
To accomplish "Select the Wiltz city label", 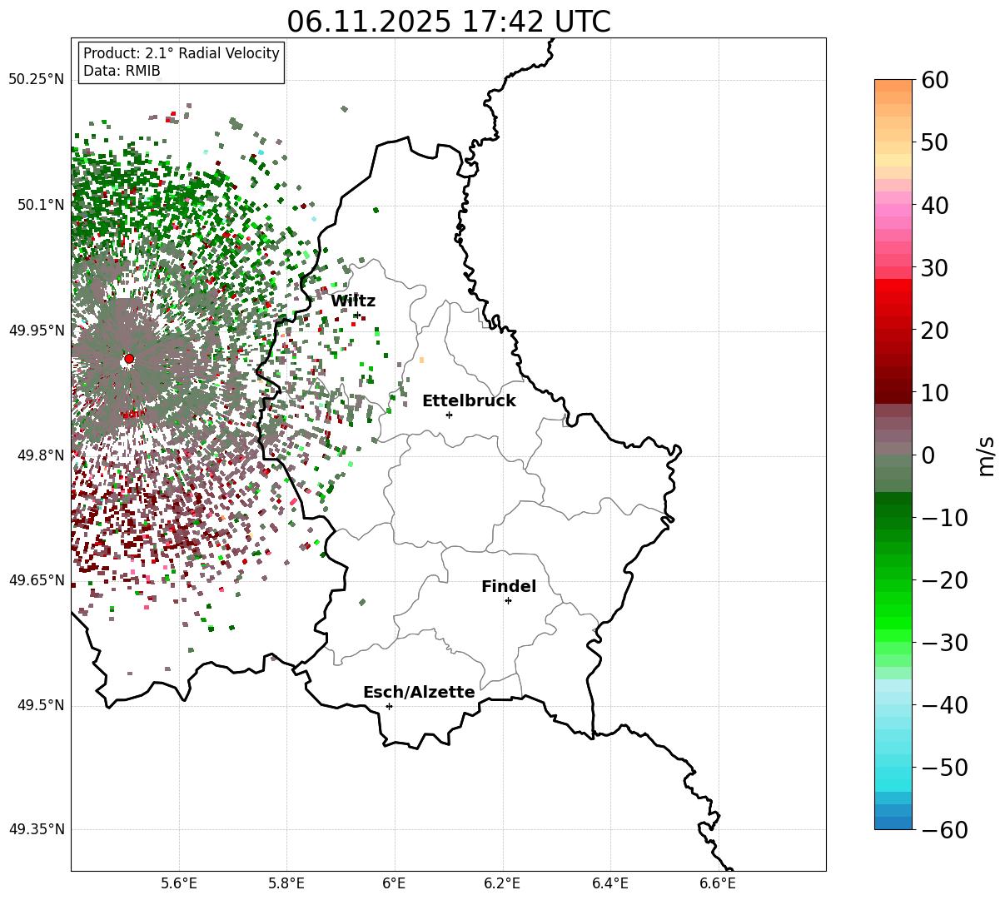I will point(353,301).
